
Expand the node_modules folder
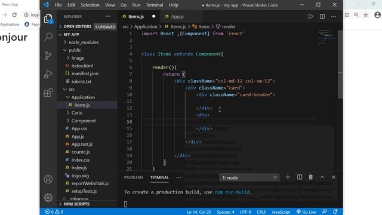(x=84, y=42)
